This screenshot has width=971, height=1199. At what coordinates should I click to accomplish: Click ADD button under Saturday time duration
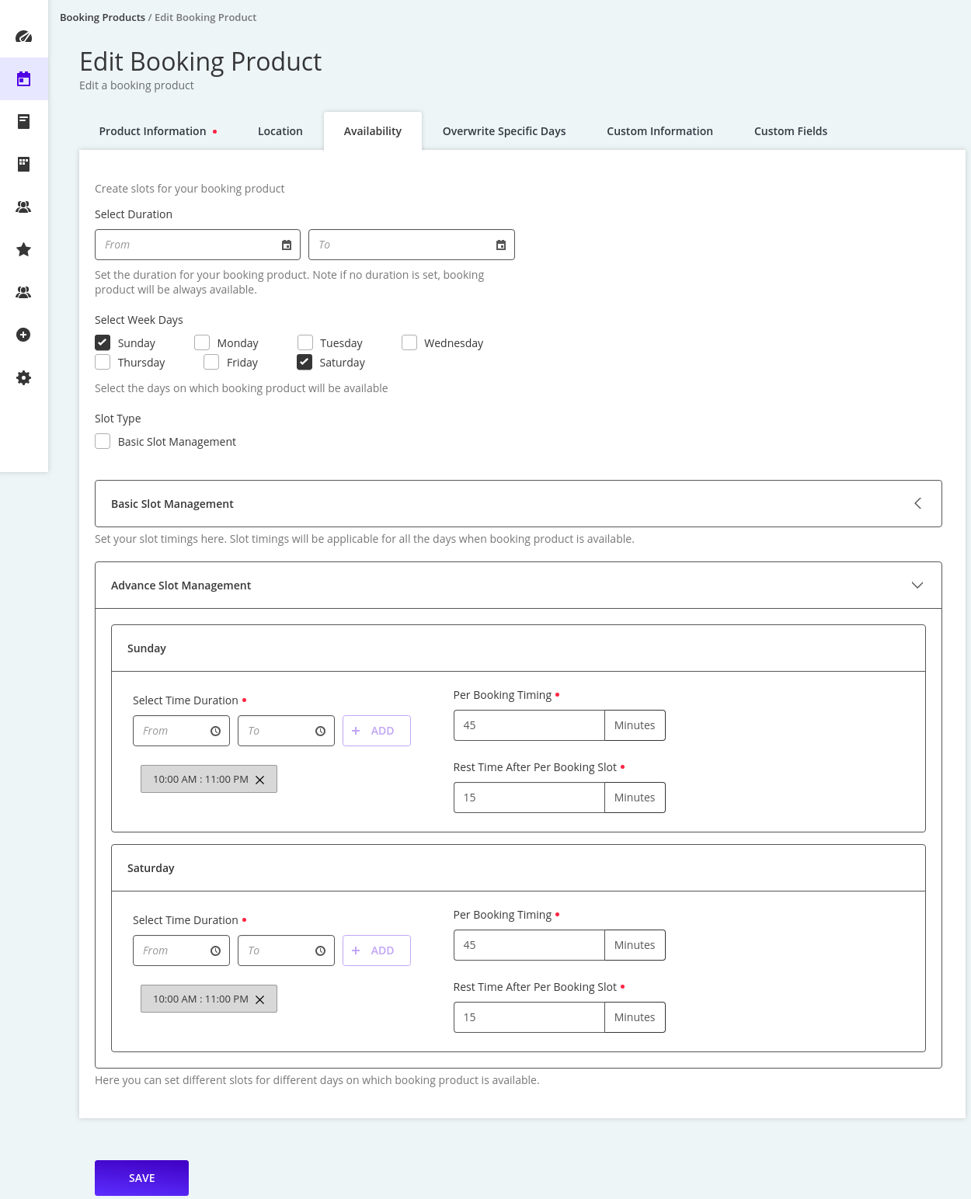tap(377, 951)
